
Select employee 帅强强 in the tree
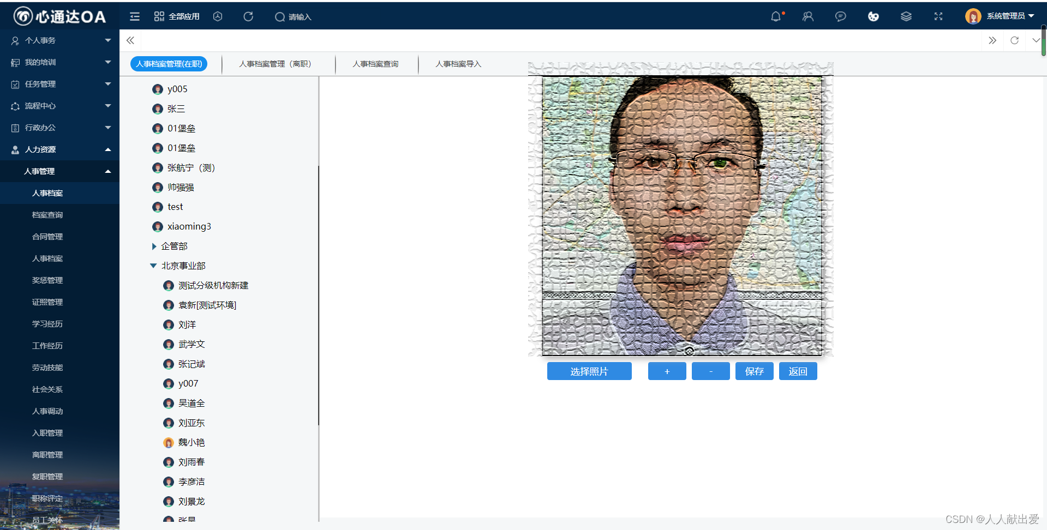tap(181, 188)
